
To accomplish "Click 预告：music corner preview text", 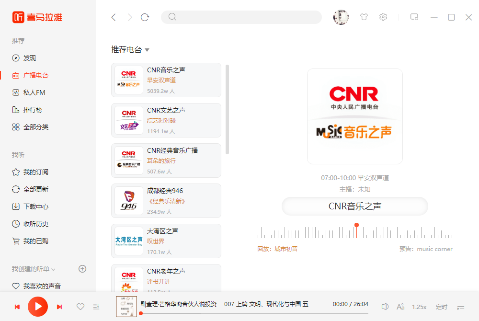I will (x=426, y=249).
